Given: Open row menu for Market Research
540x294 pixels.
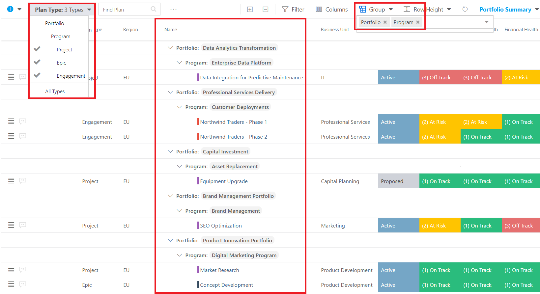Looking at the screenshot, I should pos(11,269).
